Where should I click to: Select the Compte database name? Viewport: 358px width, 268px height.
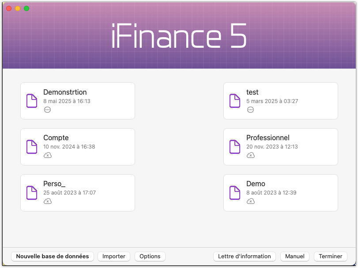tap(56, 138)
